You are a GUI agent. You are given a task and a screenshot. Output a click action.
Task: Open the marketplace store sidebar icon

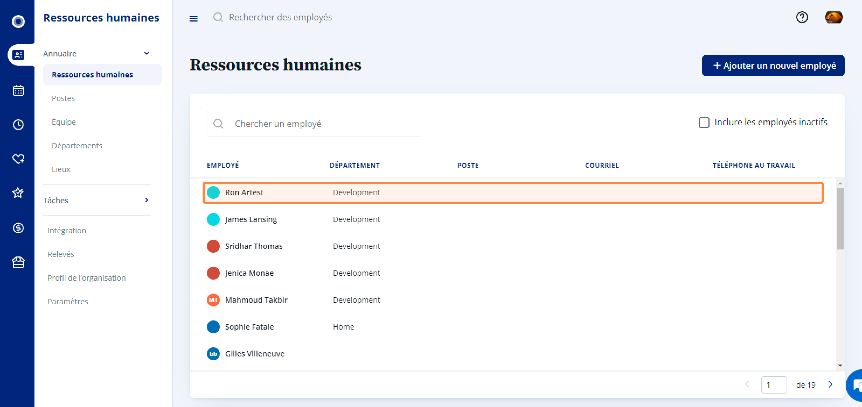18,262
